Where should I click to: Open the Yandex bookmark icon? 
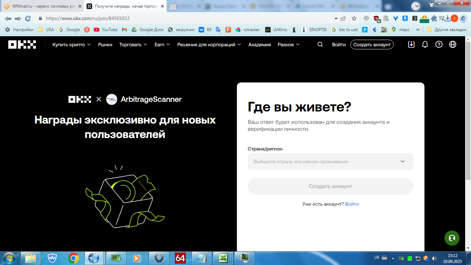[x=87, y=30]
